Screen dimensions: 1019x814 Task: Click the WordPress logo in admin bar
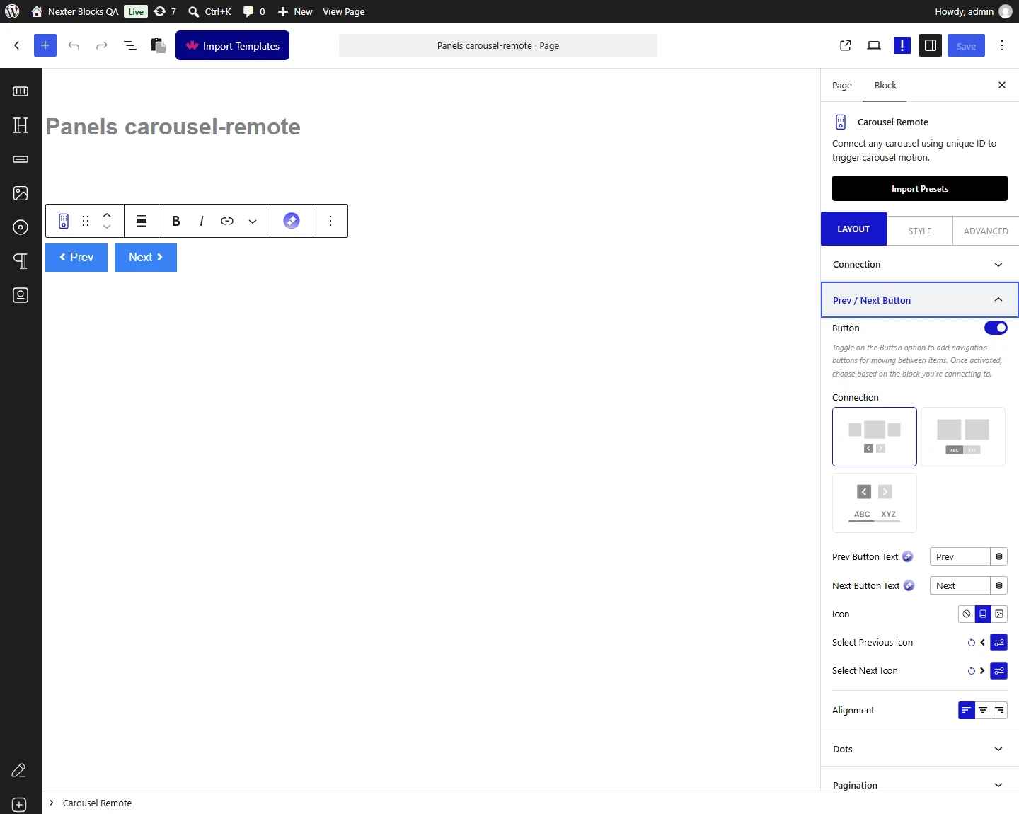click(x=12, y=11)
